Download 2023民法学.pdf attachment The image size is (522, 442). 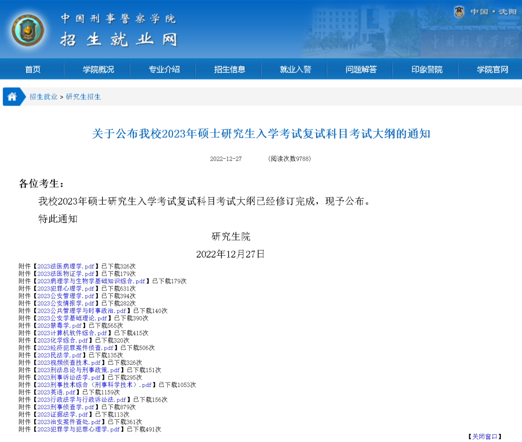tap(59, 355)
